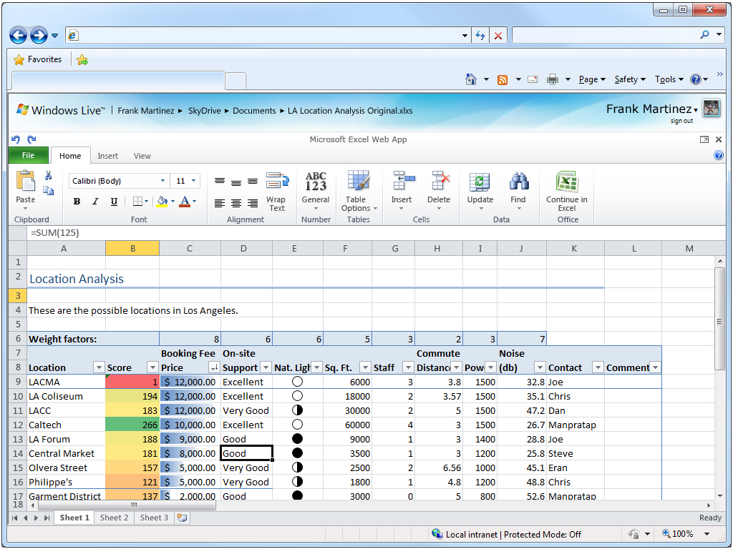Click the Undo arrow icon
The height and width of the screenshot is (549, 733).
pyautogui.click(x=16, y=140)
